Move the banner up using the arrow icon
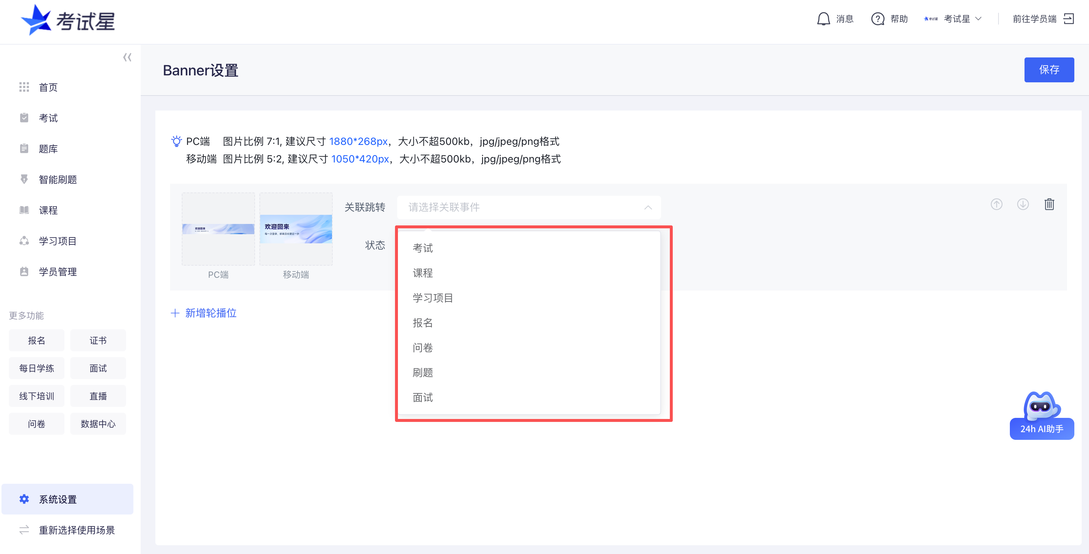 click(x=996, y=204)
